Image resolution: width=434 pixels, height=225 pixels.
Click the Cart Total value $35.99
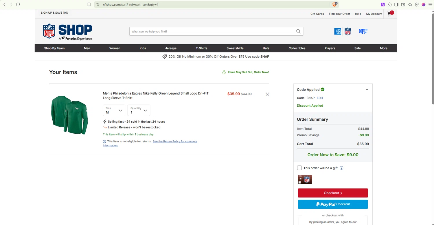click(x=363, y=144)
